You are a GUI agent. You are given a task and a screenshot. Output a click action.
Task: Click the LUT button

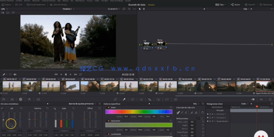[x=19, y=5]
